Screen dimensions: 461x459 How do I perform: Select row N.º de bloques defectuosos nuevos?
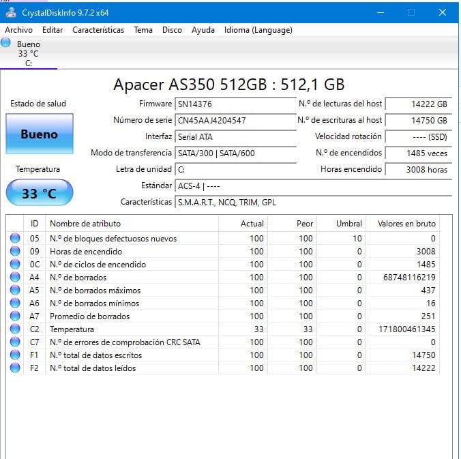223,239
